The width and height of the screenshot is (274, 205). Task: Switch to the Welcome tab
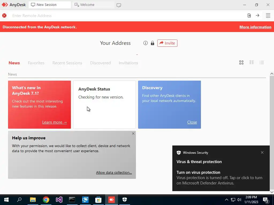[x=93, y=5]
